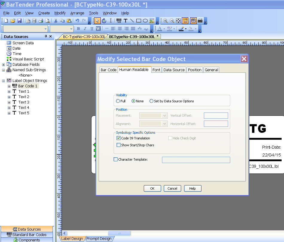Image resolution: width=284 pixels, height=242 pixels.
Task: Switch to Font tab
Action: point(156,70)
